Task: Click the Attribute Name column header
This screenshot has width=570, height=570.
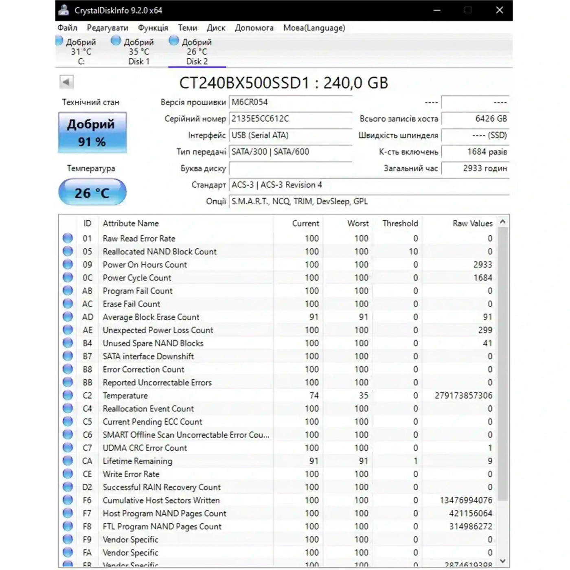Action: tap(186, 223)
